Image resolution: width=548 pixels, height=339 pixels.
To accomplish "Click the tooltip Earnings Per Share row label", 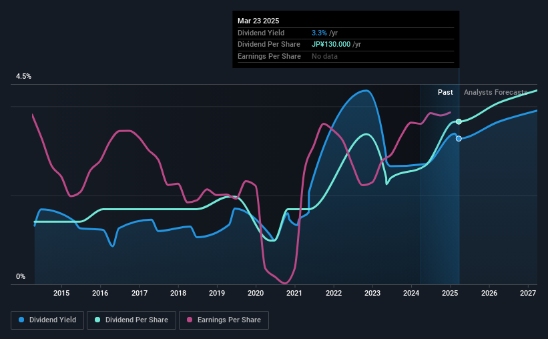I will pyautogui.click(x=269, y=56).
